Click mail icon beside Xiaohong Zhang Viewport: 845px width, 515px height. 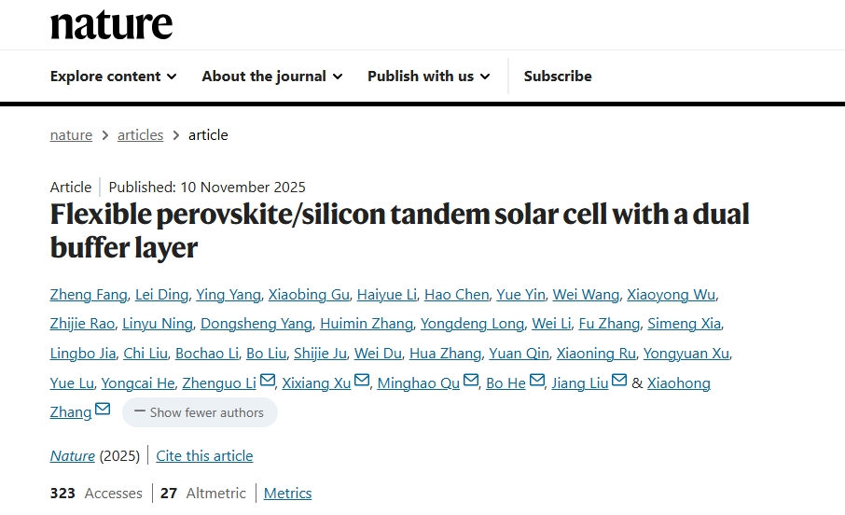tap(103, 410)
